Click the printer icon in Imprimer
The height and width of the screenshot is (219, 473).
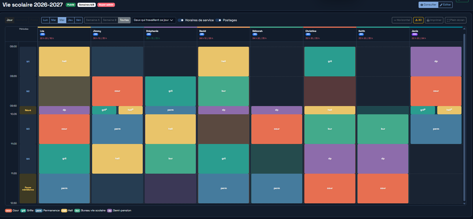(x=428, y=20)
